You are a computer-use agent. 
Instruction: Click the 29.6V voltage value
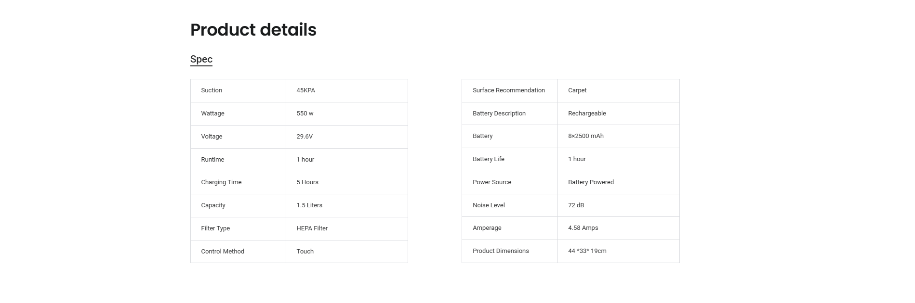[305, 137]
